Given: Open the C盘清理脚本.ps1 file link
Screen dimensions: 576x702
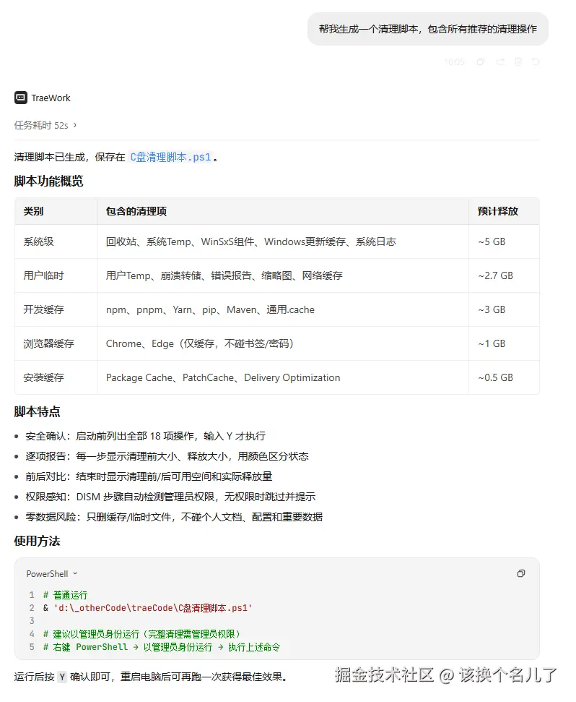Looking at the screenshot, I should point(170,157).
